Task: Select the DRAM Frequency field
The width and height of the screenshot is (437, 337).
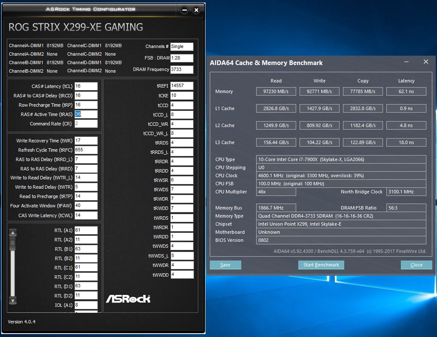Action: coord(182,69)
